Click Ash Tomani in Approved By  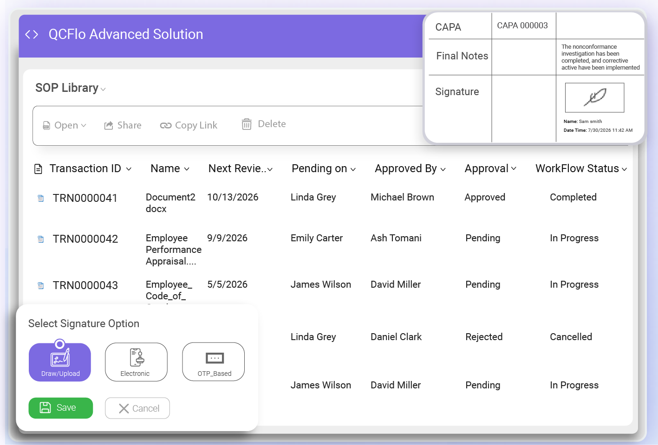tap(396, 238)
